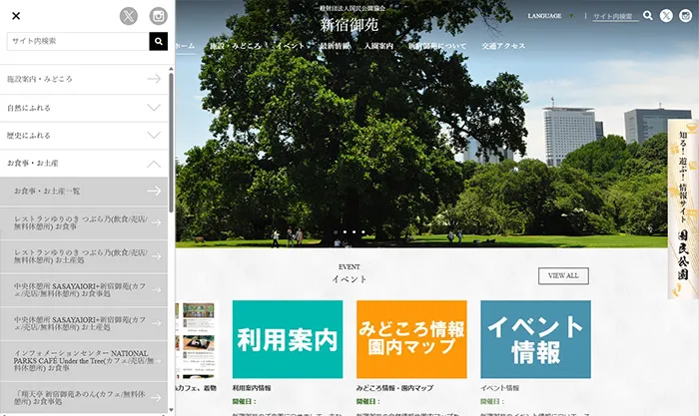Open NATIONAL PARKS CAFÉ Under the Tree link
699x416 pixels.
click(83, 360)
